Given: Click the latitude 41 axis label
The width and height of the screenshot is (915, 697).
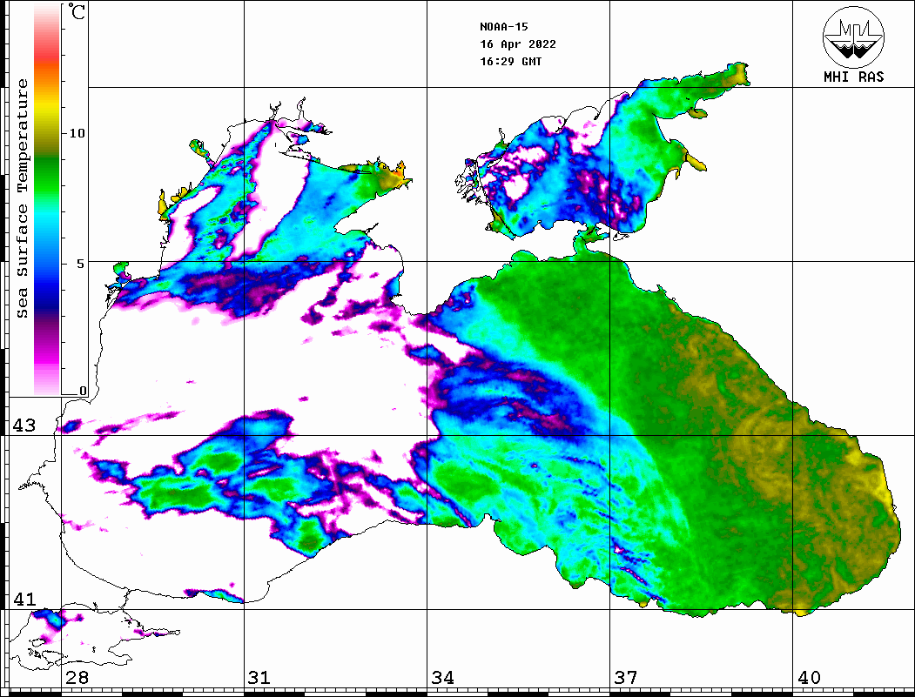Looking at the screenshot, I should [24, 600].
